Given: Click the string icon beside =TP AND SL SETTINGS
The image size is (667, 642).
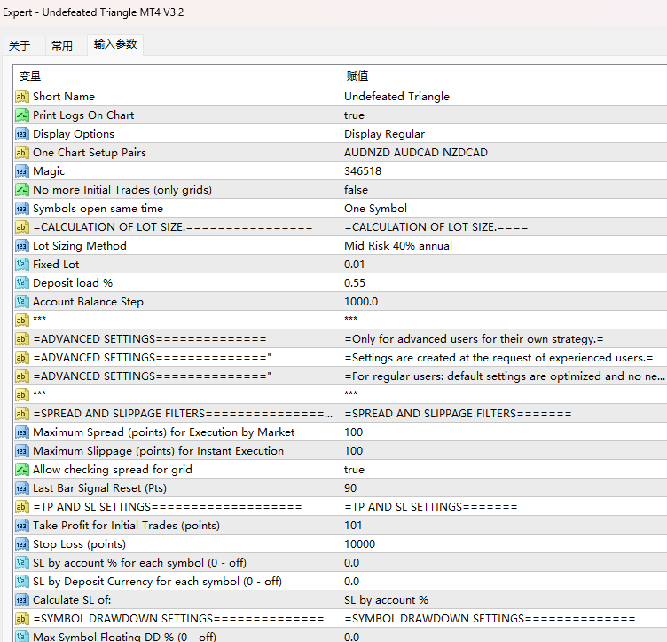Looking at the screenshot, I should (x=22, y=507).
